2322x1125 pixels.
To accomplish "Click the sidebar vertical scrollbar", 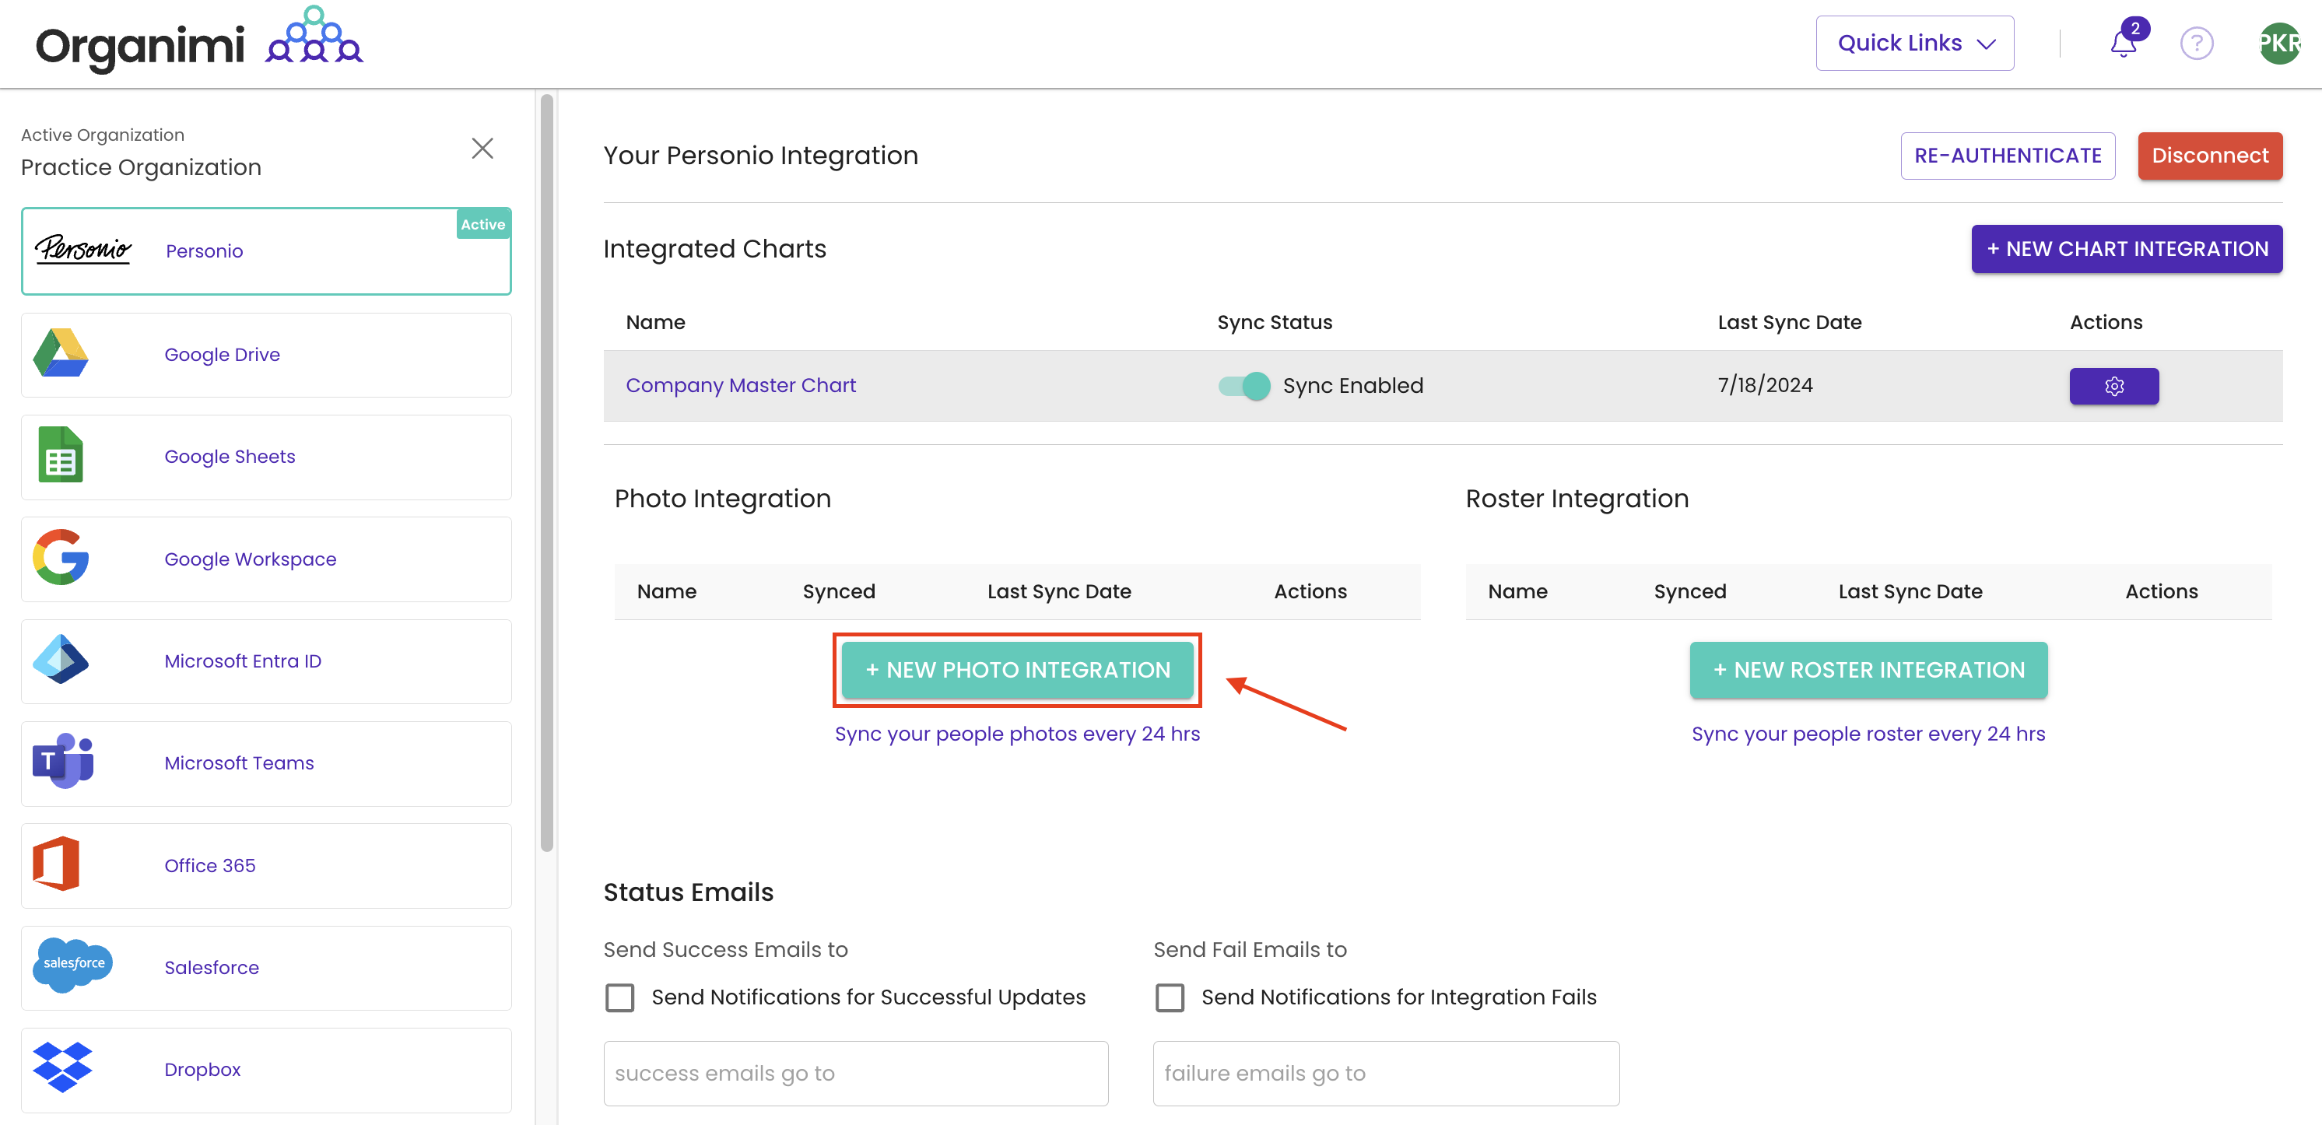I will pyautogui.click(x=546, y=473).
